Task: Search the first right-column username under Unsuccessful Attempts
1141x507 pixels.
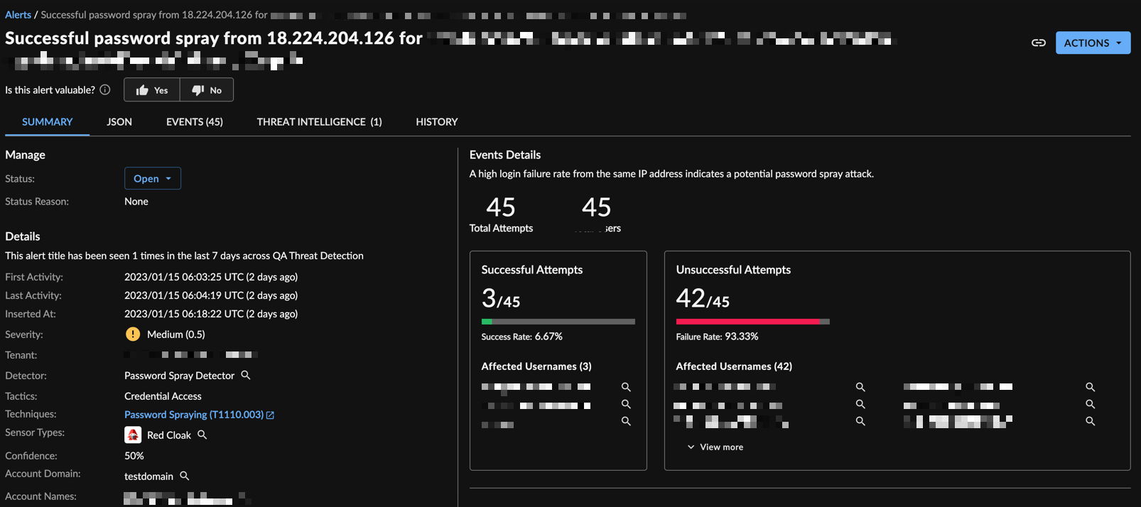Action: click(x=1091, y=387)
